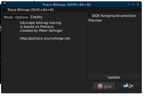Maximize the Trace Bitmap window
The image size is (145, 97).
tap(133, 4)
